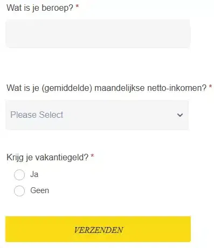Open the netto-inkomen Please Select dropdown

pos(97,115)
